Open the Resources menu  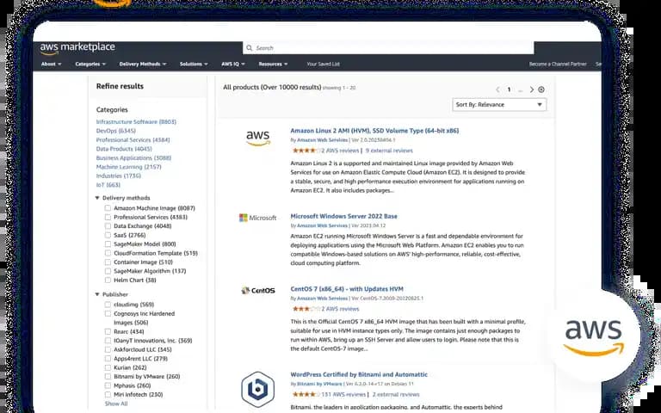[273, 64]
